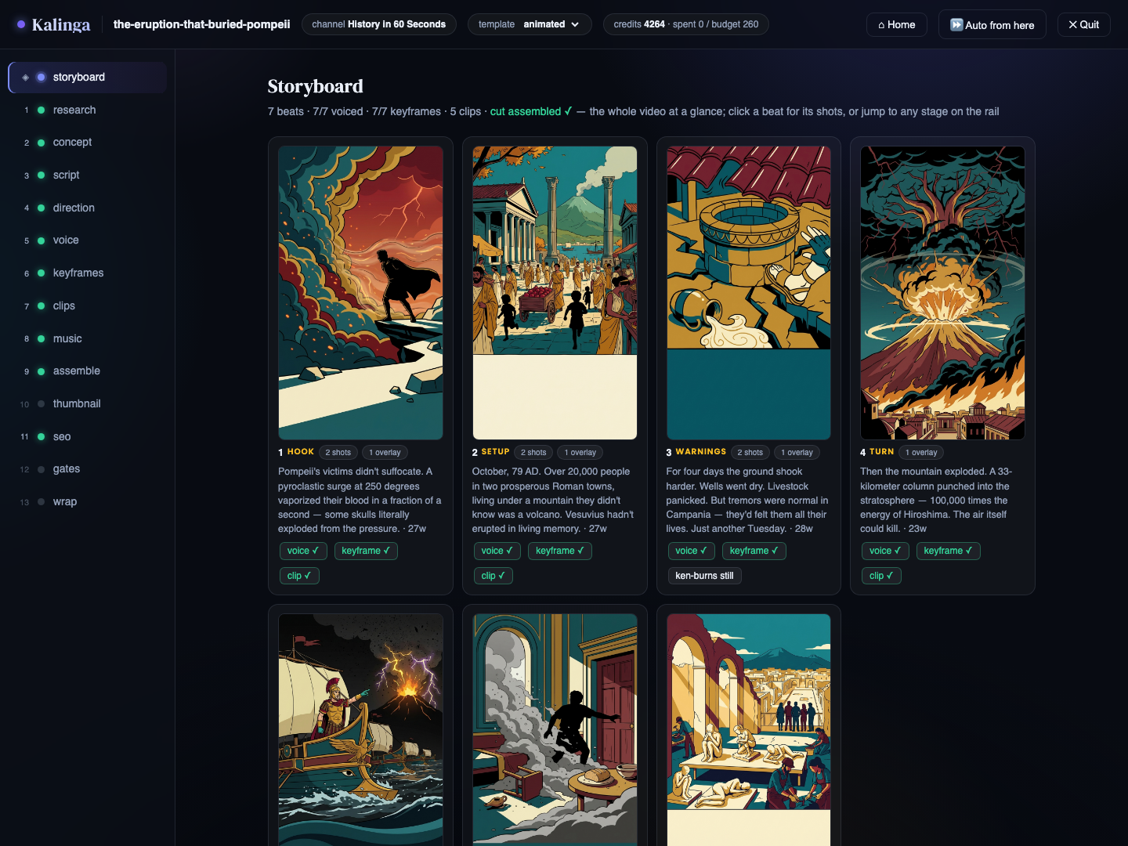1128x846 pixels.
Task: Select the storyboard stage in the rail
Action: click(88, 78)
